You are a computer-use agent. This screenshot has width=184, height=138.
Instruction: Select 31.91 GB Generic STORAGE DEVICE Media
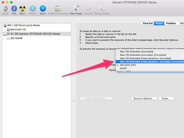coord(37,34)
